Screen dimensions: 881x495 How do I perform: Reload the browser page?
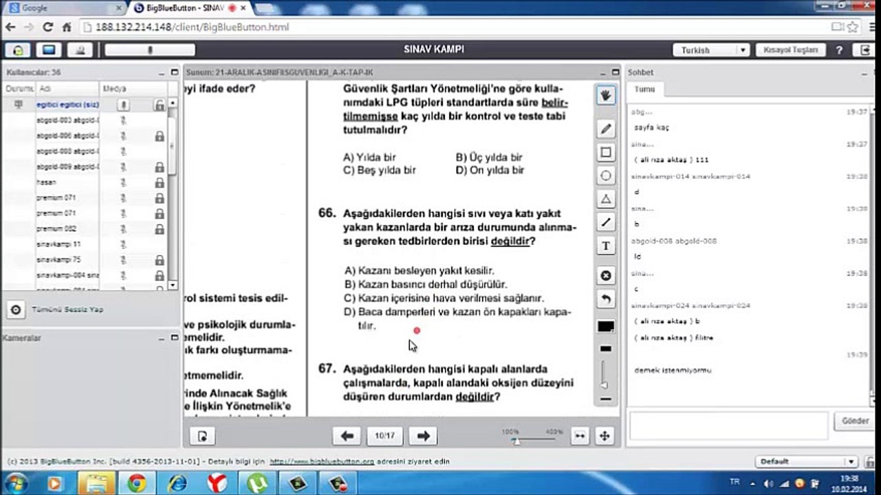[x=47, y=27]
